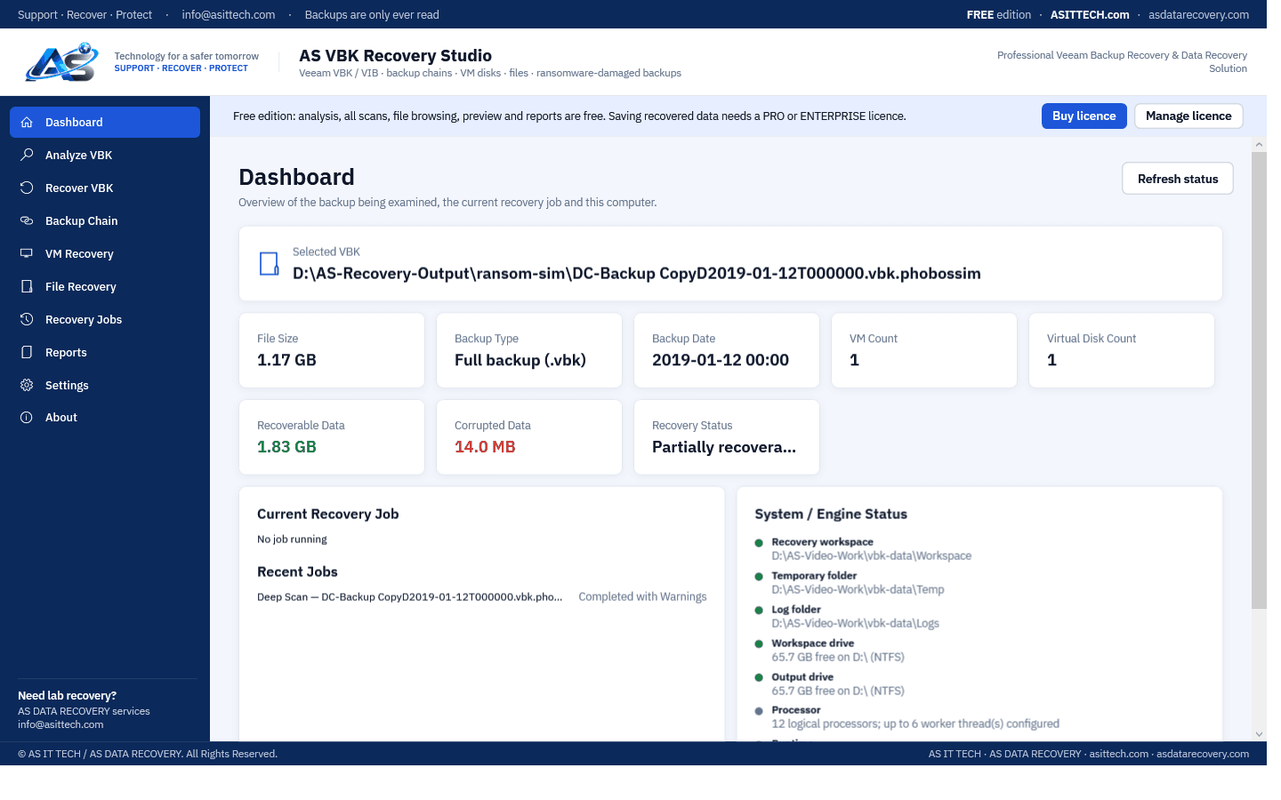Click the Recover VBK circular arrow icon
The image size is (1281, 800).
click(27, 188)
